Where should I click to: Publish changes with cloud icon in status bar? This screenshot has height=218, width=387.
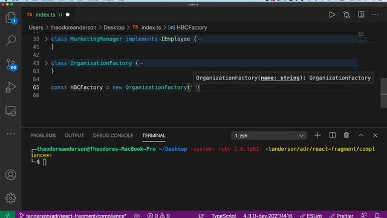point(137,216)
